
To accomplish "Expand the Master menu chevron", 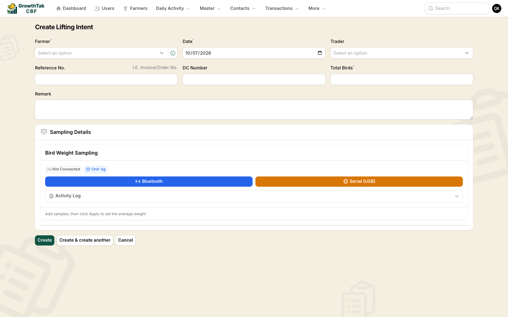I will (x=219, y=9).
